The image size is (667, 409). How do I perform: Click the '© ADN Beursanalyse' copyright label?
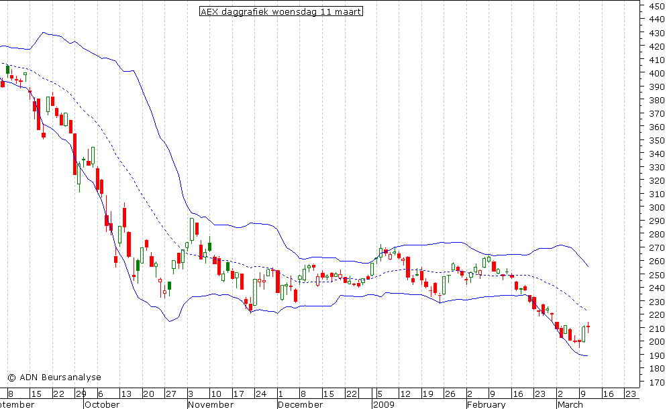pyautogui.click(x=54, y=377)
